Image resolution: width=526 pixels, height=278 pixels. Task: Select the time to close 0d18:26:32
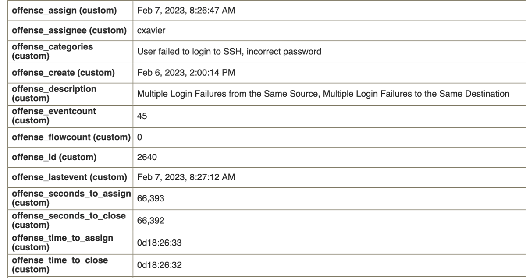pos(159,265)
